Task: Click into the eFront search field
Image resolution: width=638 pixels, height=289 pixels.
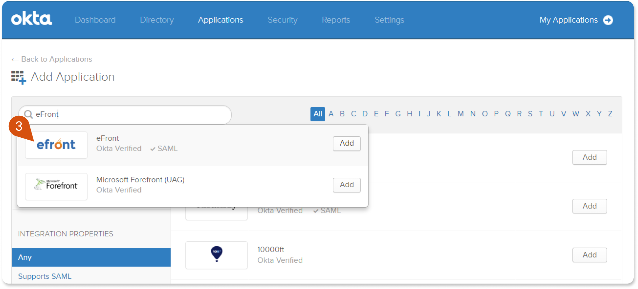Action: pos(125,114)
